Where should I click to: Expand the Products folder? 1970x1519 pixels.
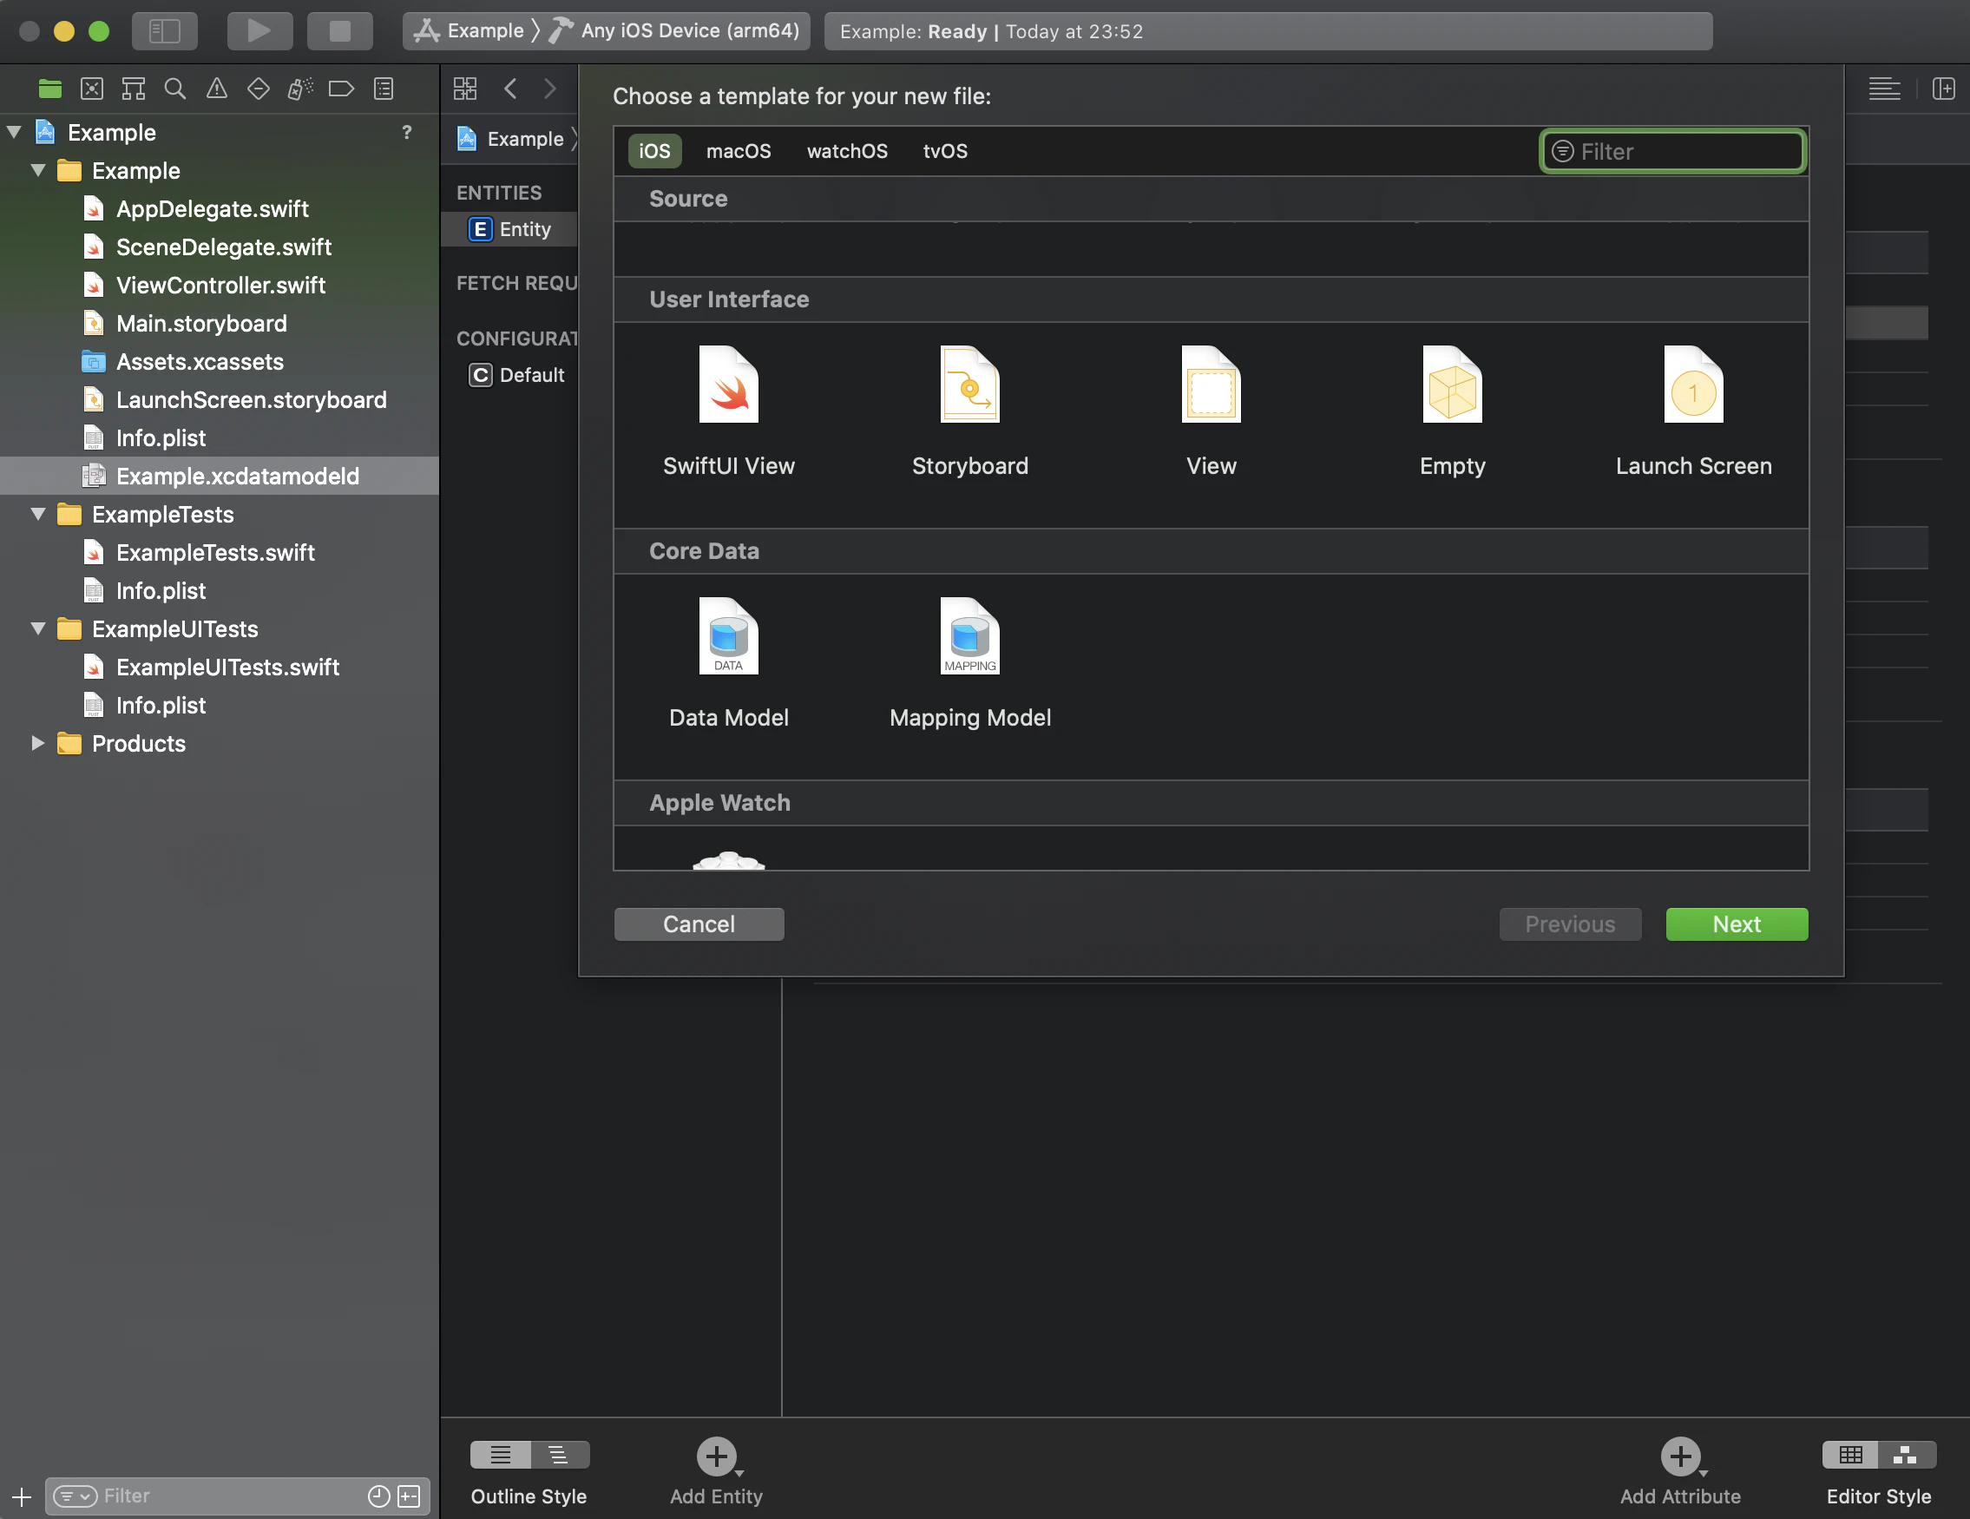[38, 743]
